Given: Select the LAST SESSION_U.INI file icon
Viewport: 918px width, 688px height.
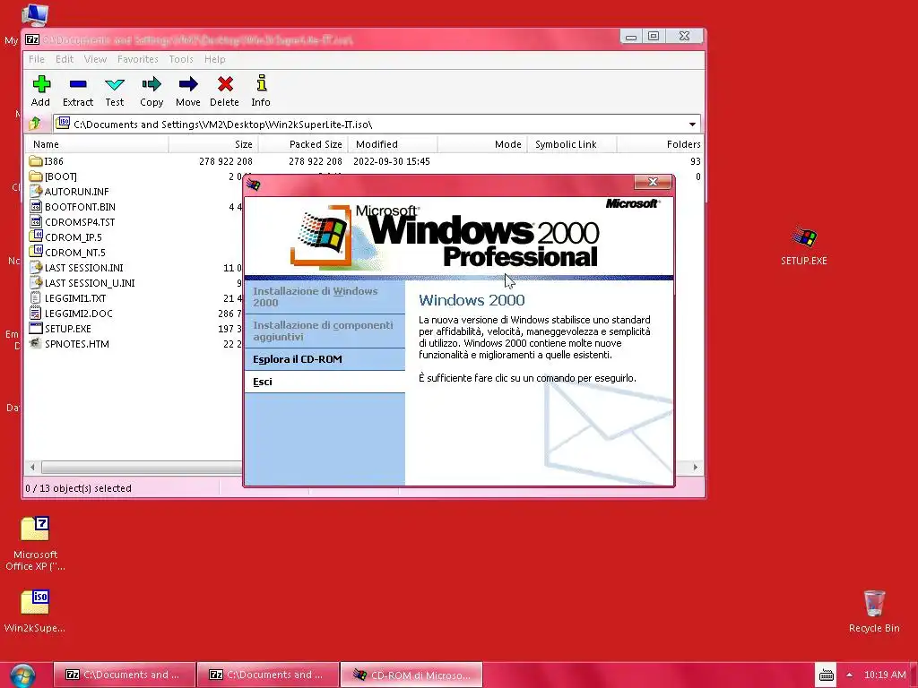Looking at the screenshot, I should [x=36, y=282].
